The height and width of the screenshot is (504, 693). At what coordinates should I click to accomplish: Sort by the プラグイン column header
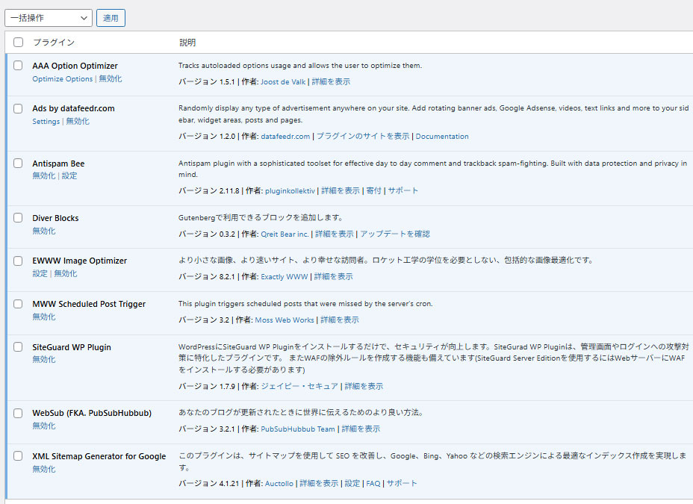pos(54,43)
